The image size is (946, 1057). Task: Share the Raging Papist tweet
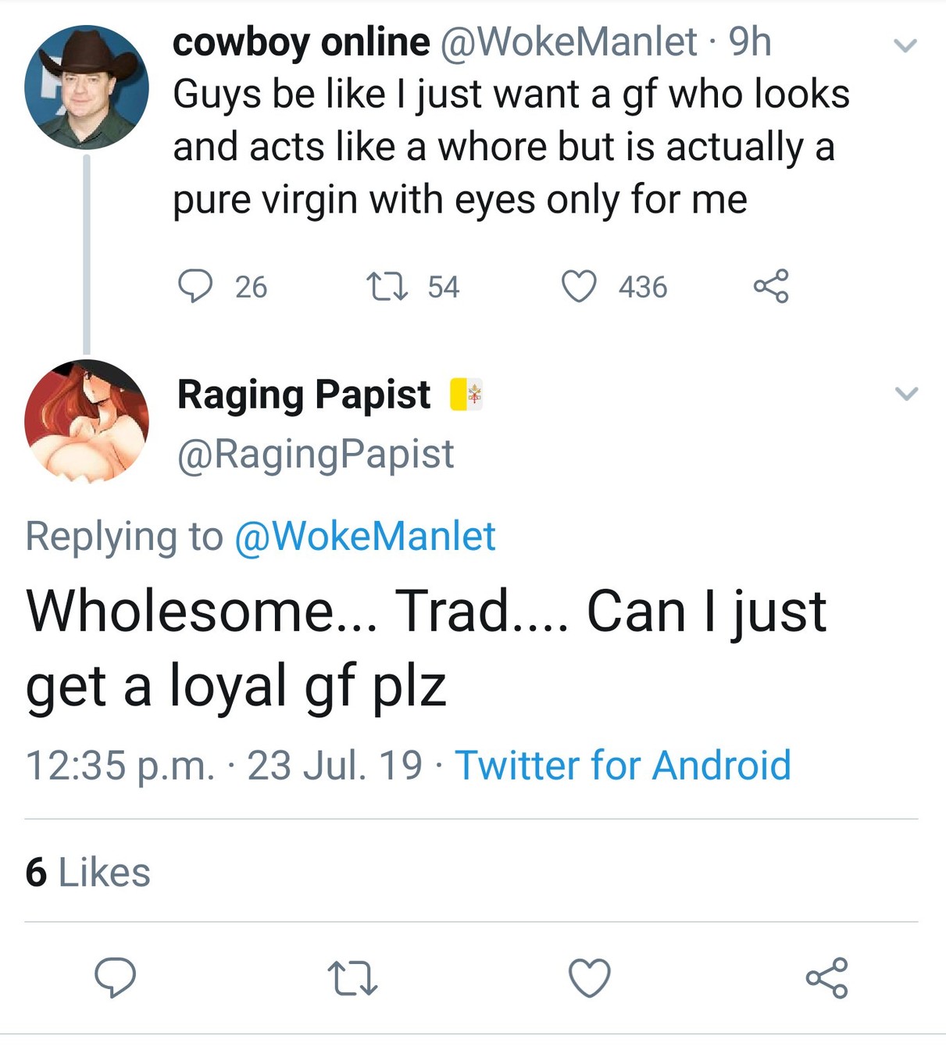click(x=826, y=977)
